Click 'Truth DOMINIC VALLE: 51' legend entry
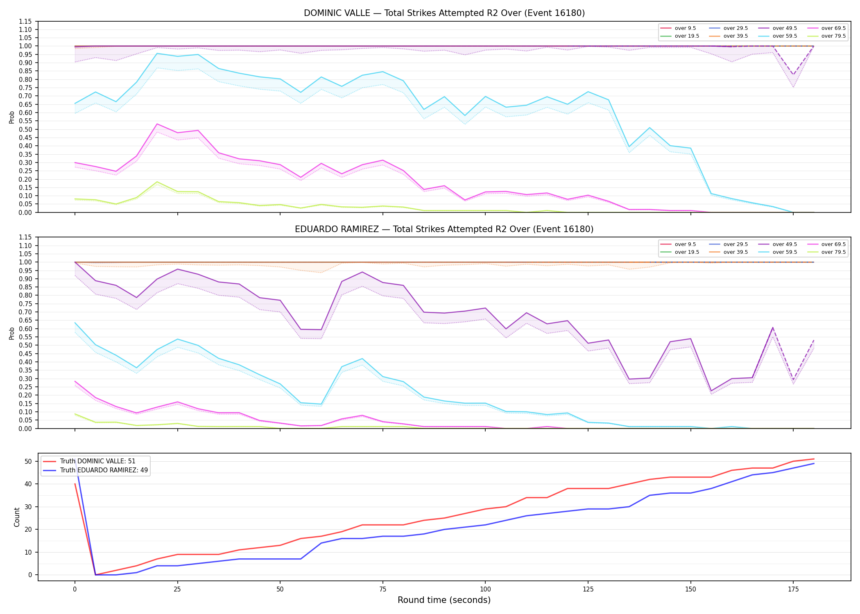This screenshot has height=614, width=860. coord(89,461)
